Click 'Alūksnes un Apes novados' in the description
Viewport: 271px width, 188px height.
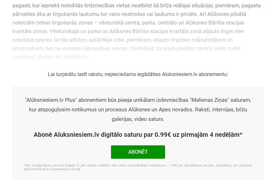click(x=160, y=109)
